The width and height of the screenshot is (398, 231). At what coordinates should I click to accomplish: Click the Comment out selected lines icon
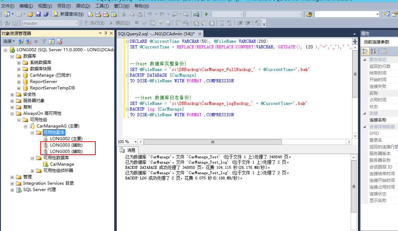coord(221,23)
